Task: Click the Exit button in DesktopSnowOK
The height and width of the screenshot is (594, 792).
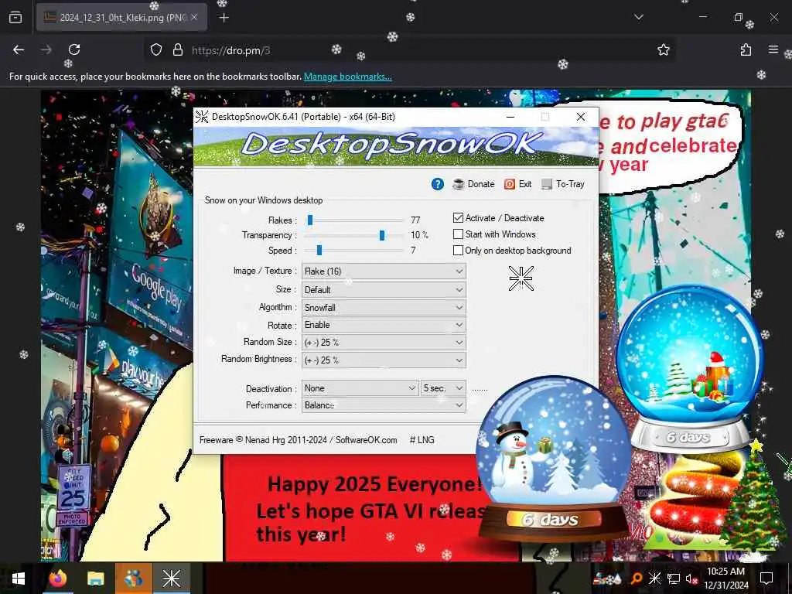Action: [517, 184]
